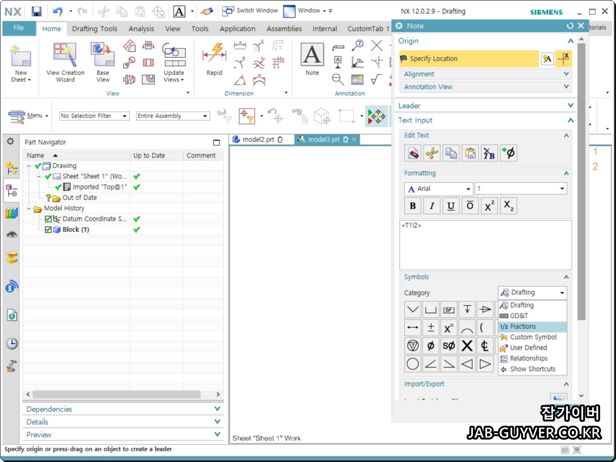The height and width of the screenshot is (462, 616).
Task: Open the History clock sidebar tab
Action: coord(12,343)
